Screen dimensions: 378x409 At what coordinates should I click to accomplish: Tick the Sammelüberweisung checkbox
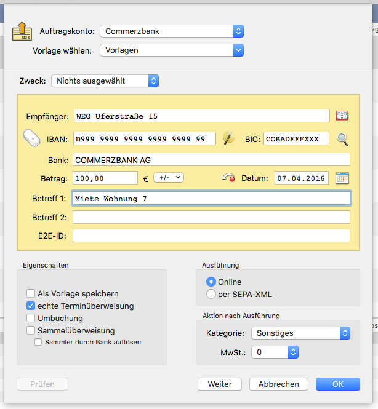[31, 330]
